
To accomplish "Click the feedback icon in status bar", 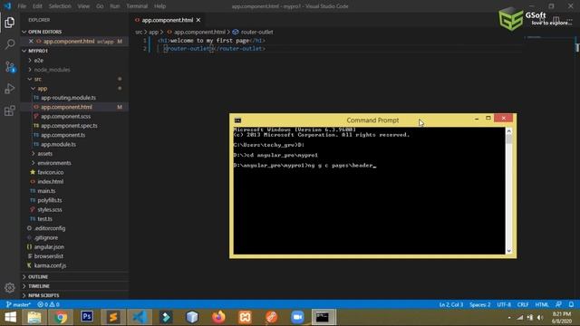I will pyautogui.click(x=558, y=304).
